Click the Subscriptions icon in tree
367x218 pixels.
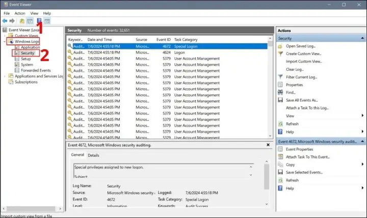pyautogui.click(x=11, y=82)
